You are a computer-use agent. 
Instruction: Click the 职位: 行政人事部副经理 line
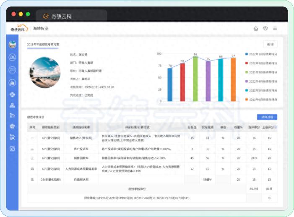tap(86, 71)
